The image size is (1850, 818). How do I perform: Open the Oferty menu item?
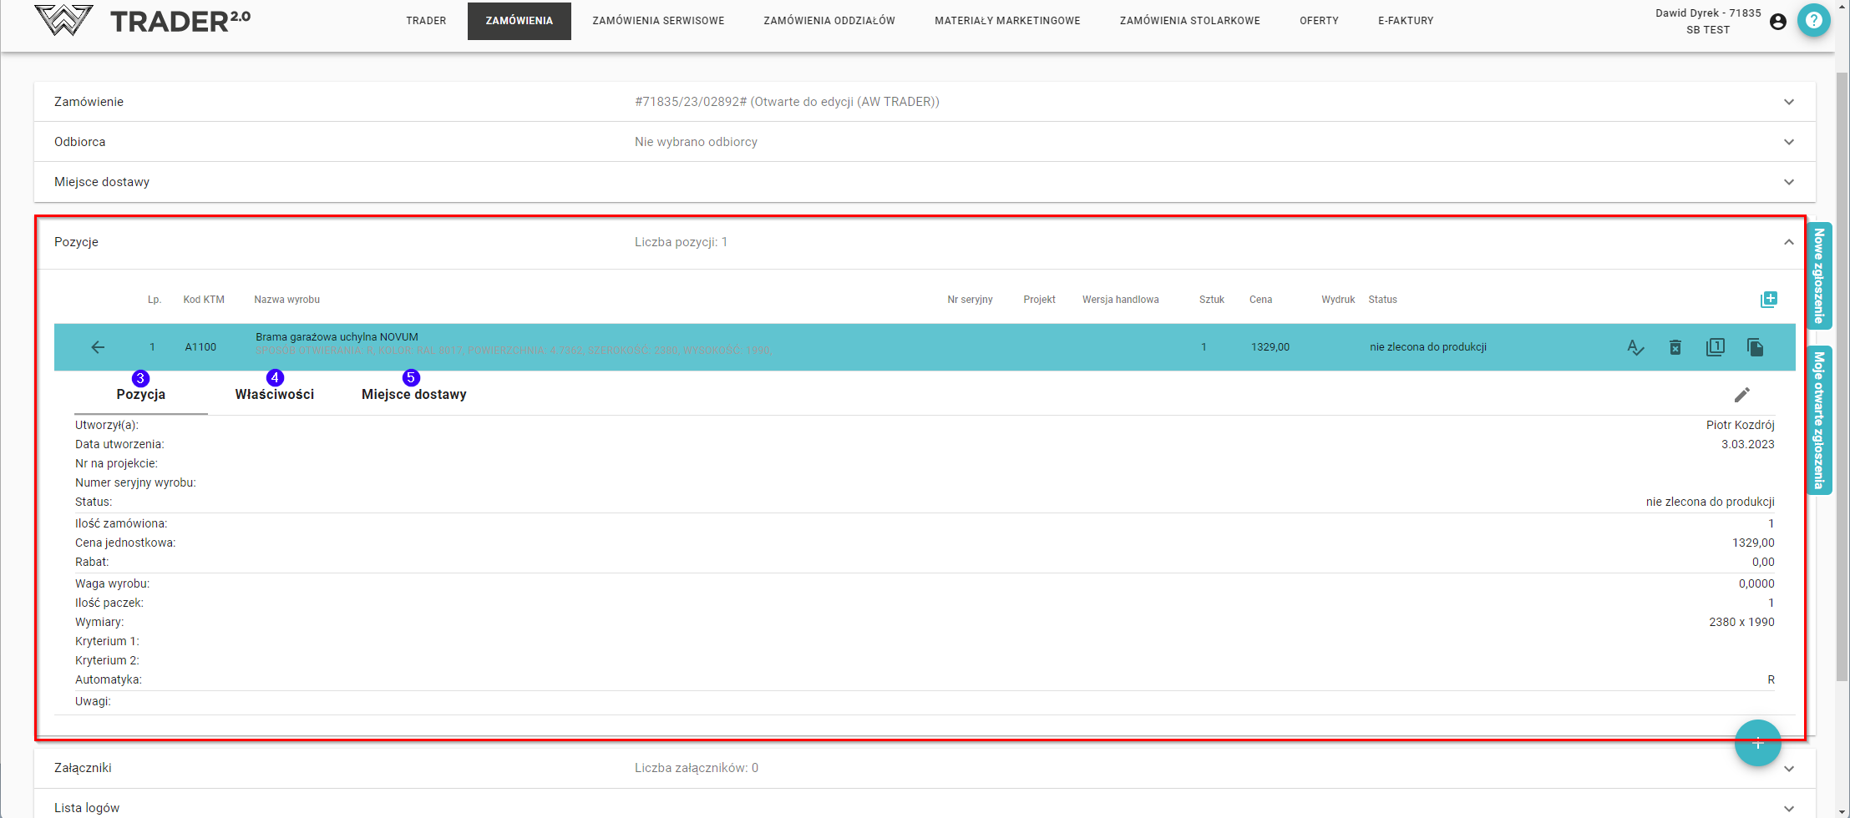click(1319, 21)
